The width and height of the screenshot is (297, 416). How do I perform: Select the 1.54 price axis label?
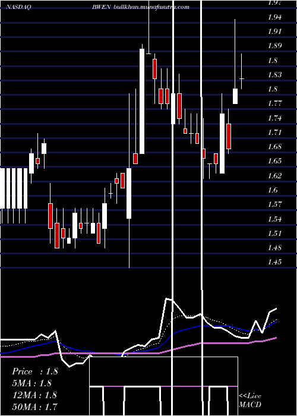coord(274,219)
